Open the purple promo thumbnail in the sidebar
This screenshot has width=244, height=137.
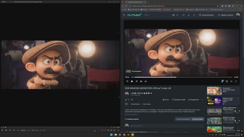214,101
